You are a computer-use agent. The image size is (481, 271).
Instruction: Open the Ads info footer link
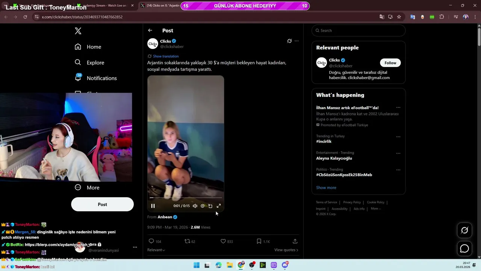(359, 209)
